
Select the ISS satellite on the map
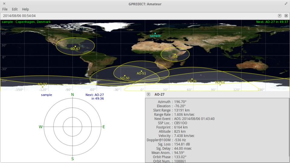tap(175, 54)
